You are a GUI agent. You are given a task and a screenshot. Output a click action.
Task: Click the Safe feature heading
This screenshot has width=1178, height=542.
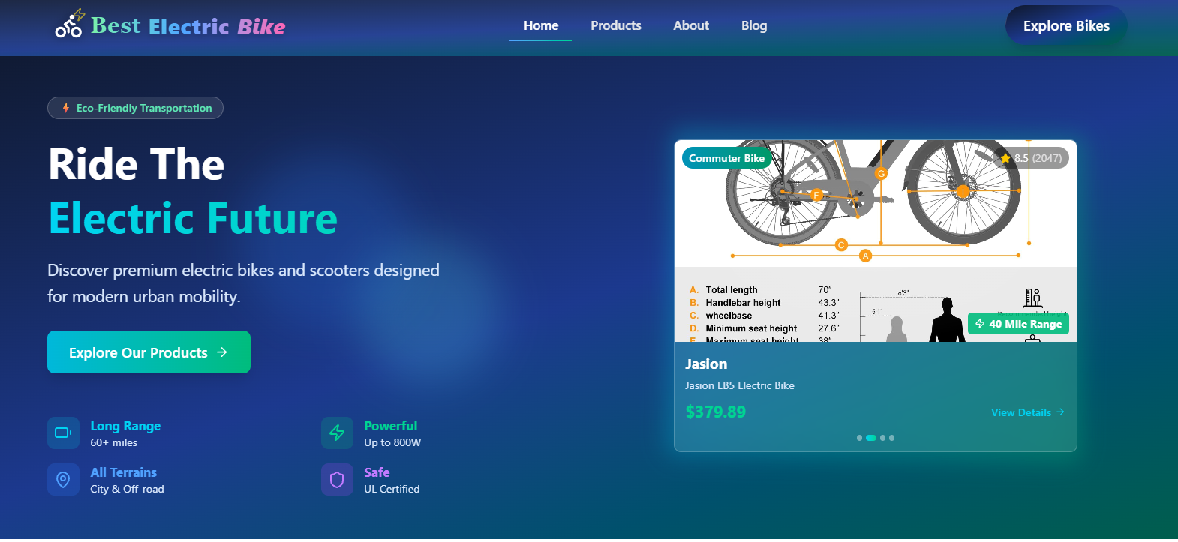tap(377, 472)
